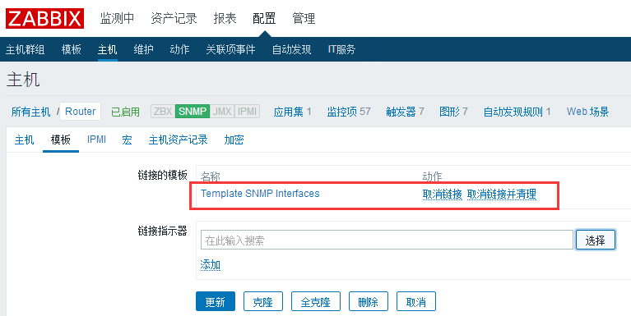Open 应用集 1 link
Image resolution: width=631 pixels, height=316 pixels.
coord(292,112)
